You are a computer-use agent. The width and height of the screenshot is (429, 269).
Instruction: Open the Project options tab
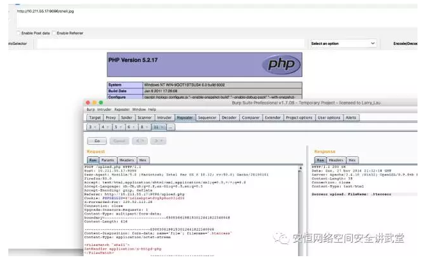point(299,118)
